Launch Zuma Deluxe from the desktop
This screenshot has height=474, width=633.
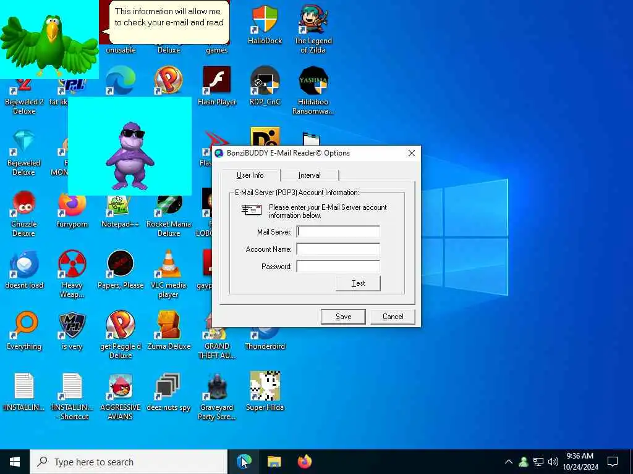[x=168, y=331]
